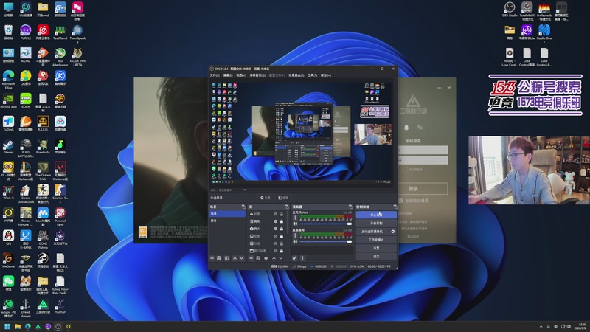Enable Studio Mode in OBS controls
The height and width of the screenshot is (332, 590).
pyautogui.click(x=376, y=240)
